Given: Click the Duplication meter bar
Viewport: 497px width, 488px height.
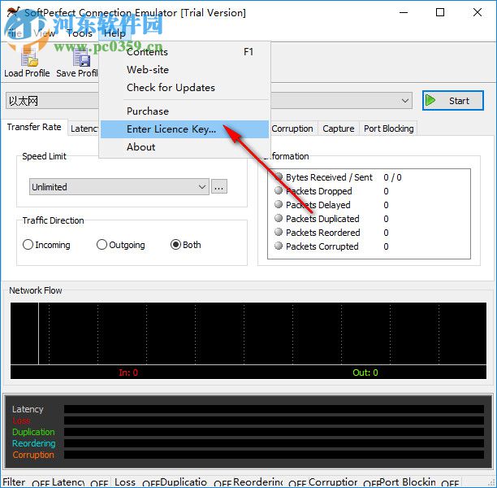Looking at the screenshot, I should [x=274, y=432].
